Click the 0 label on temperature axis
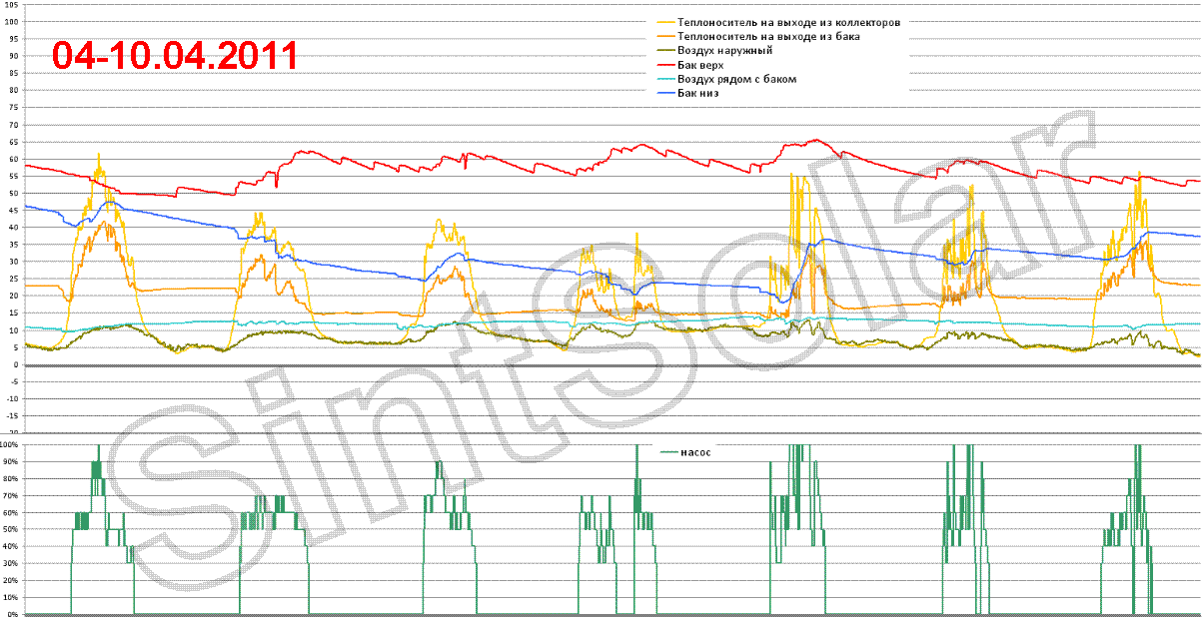The height and width of the screenshot is (618, 1202). pos(18,365)
